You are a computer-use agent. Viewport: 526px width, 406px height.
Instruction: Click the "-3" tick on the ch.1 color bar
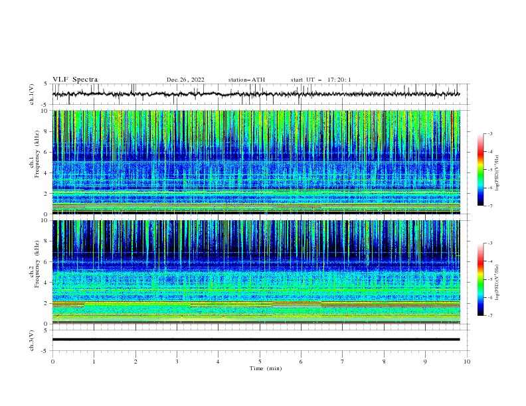tap(489, 133)
